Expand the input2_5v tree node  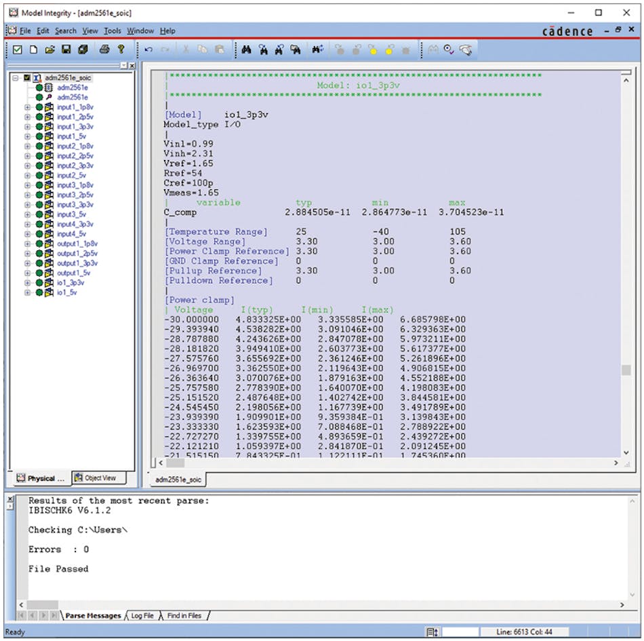[x=28, y=175]
